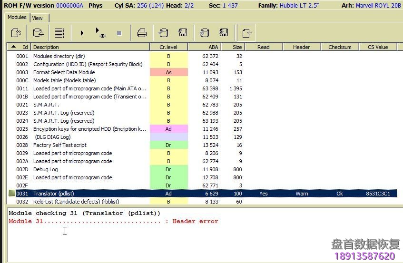Sort list by ABA column header
Image resolution: width=403 pixels, height=263 pixels.
point(213,47)
